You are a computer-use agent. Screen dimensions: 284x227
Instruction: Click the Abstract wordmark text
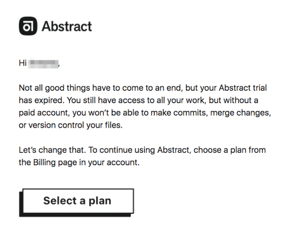click(x=67, y=26)
